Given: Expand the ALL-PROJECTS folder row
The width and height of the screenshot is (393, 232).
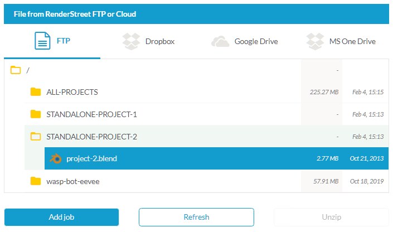Looking at the screenshot, I should click(206, 92).
